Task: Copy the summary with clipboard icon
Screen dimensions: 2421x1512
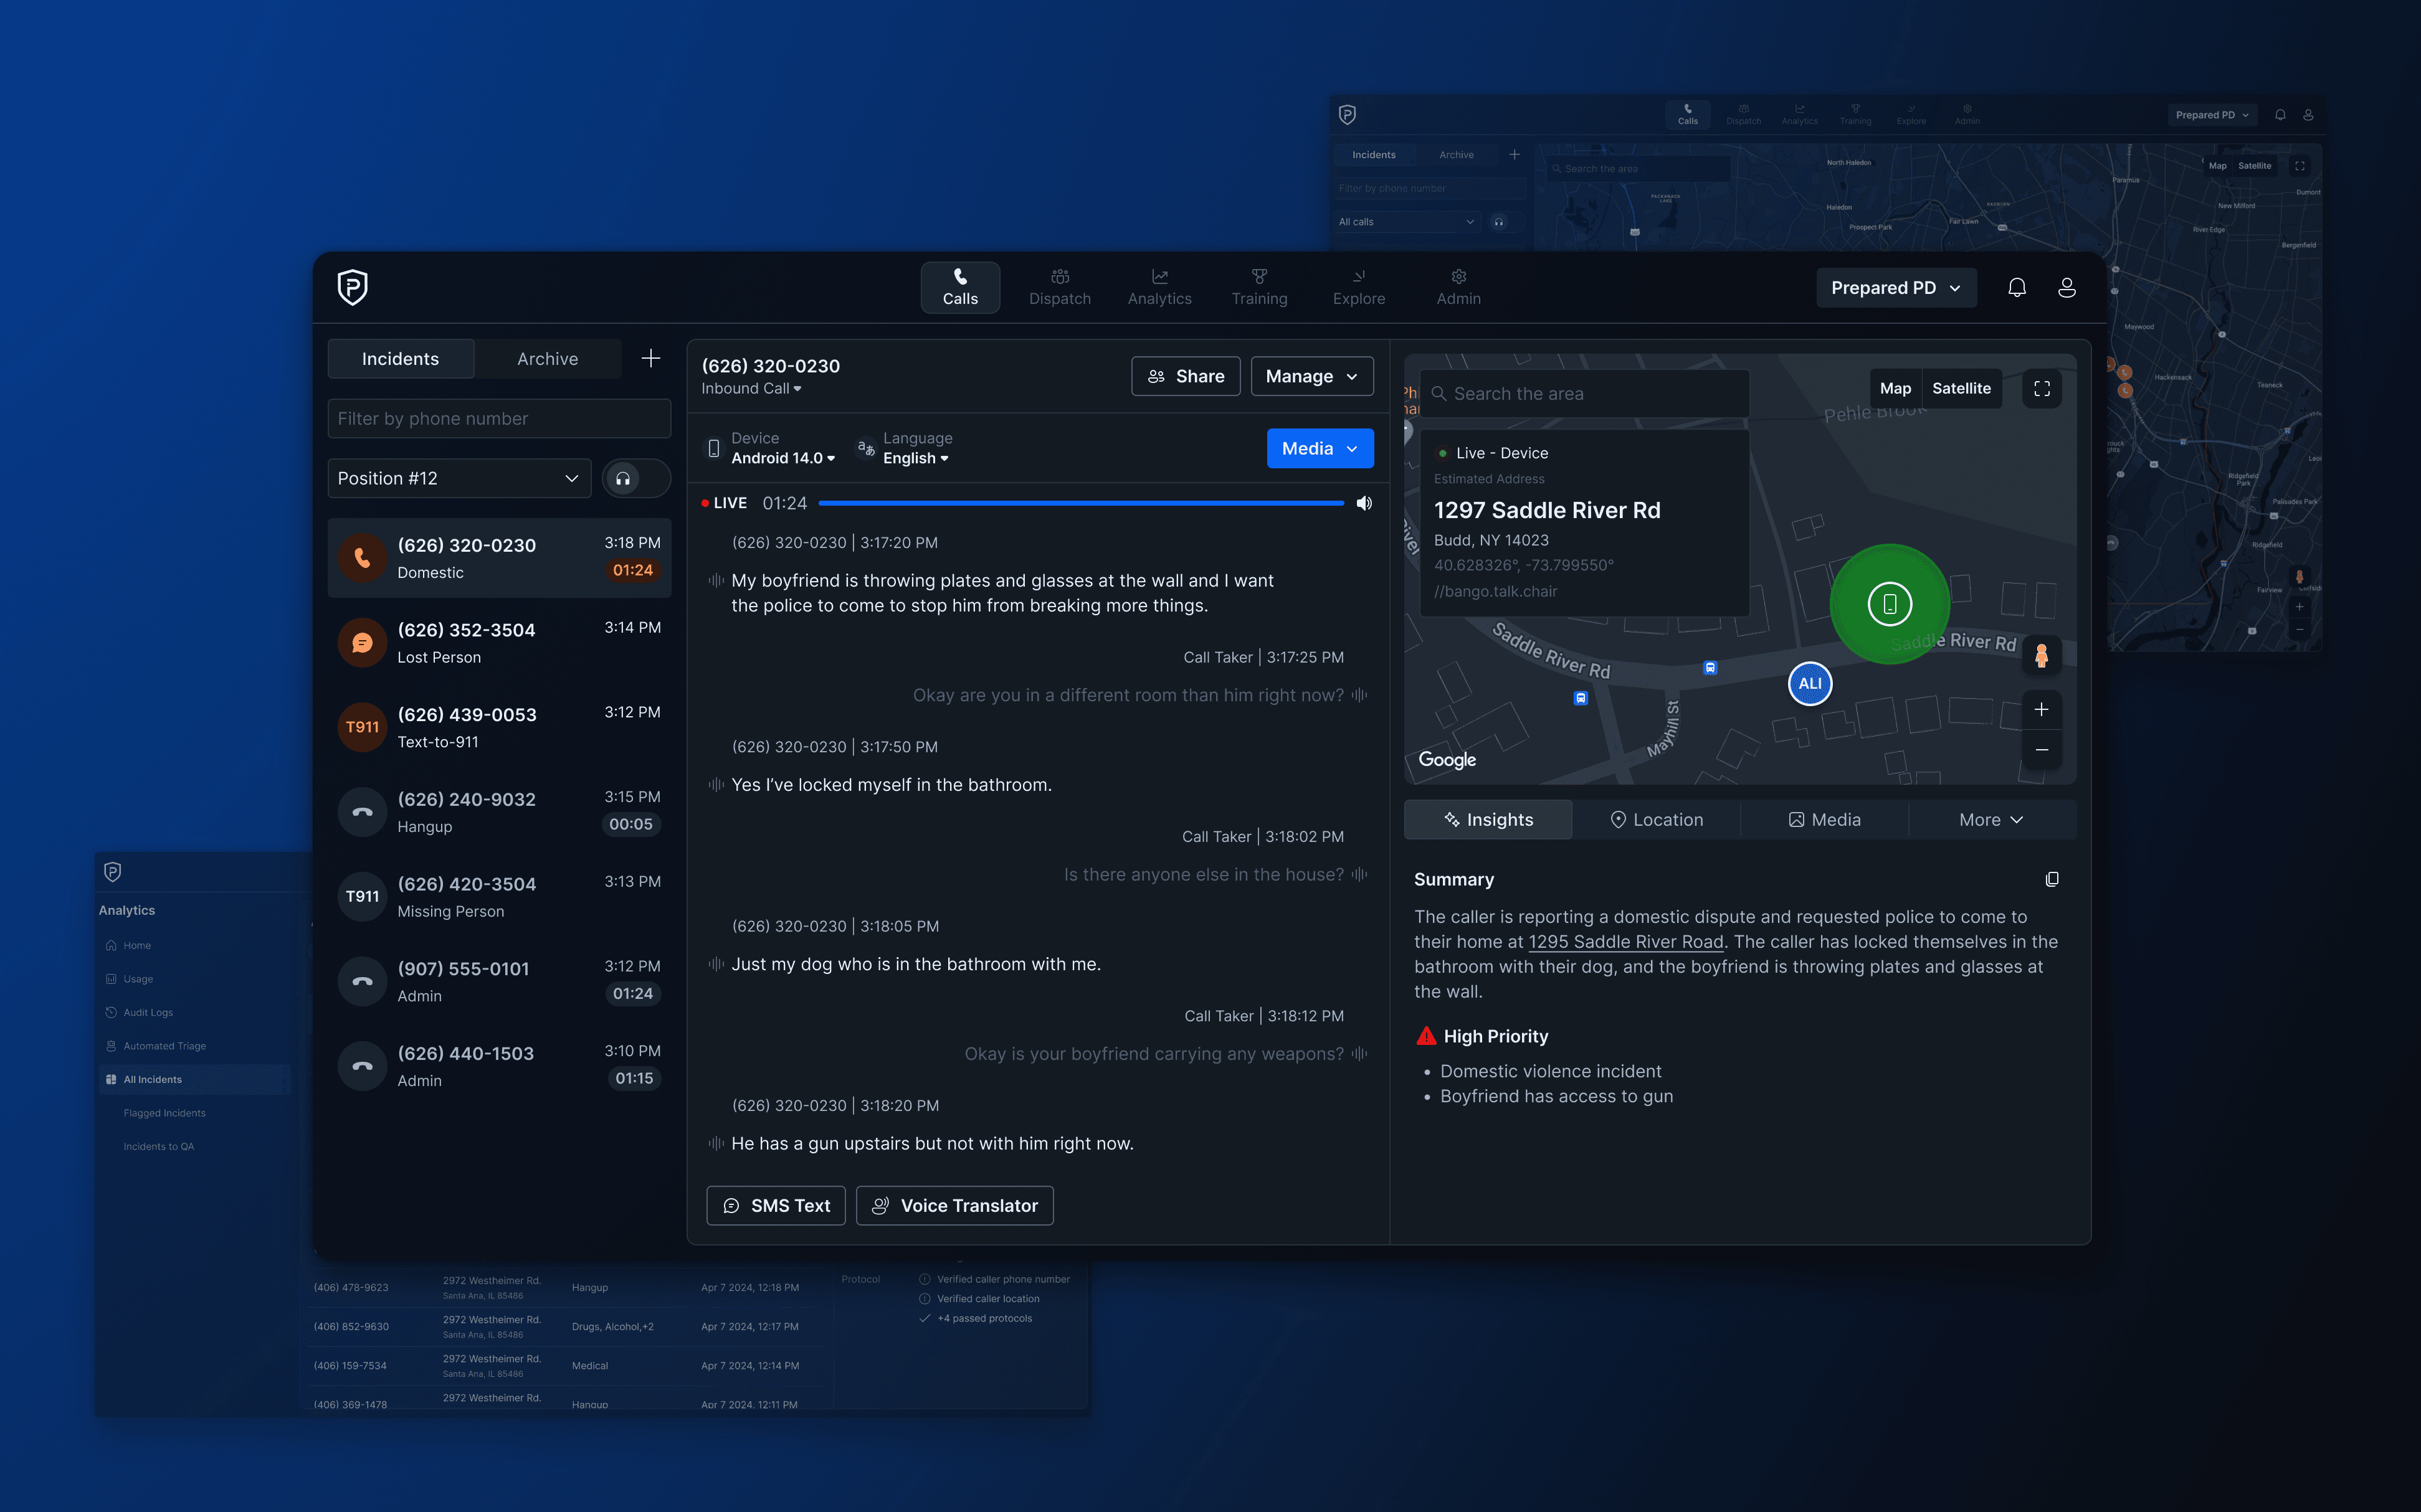Action: pyautogui.click(x=2052, y=879)
